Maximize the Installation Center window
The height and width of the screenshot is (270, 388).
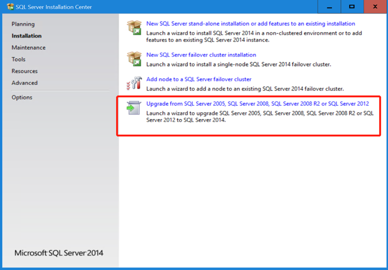point(352,7)
